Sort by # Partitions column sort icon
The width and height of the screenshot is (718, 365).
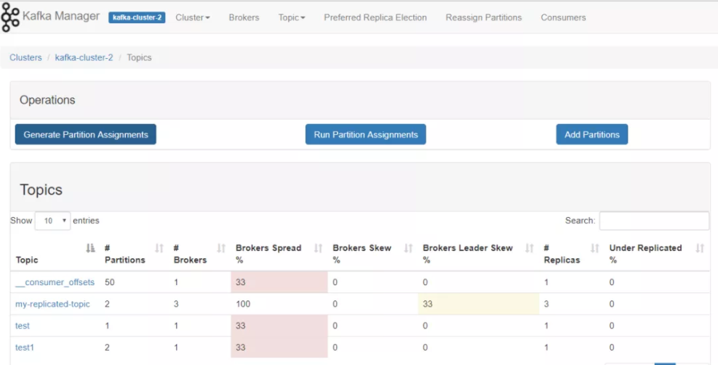159,248
